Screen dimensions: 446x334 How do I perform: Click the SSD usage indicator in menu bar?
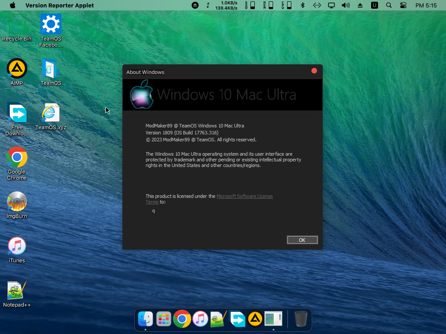click(250, 5)
